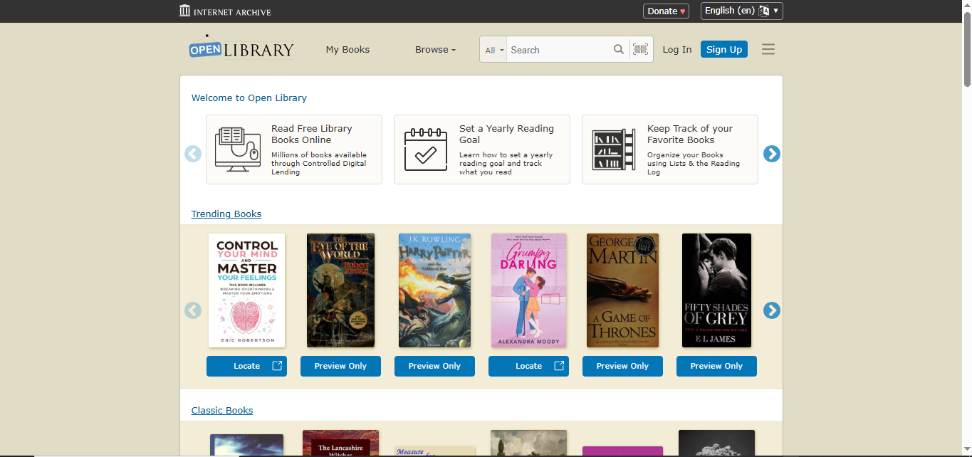The height and width of the screenshot is (457, 972).
Task: Click Log In
Action: 677,50
